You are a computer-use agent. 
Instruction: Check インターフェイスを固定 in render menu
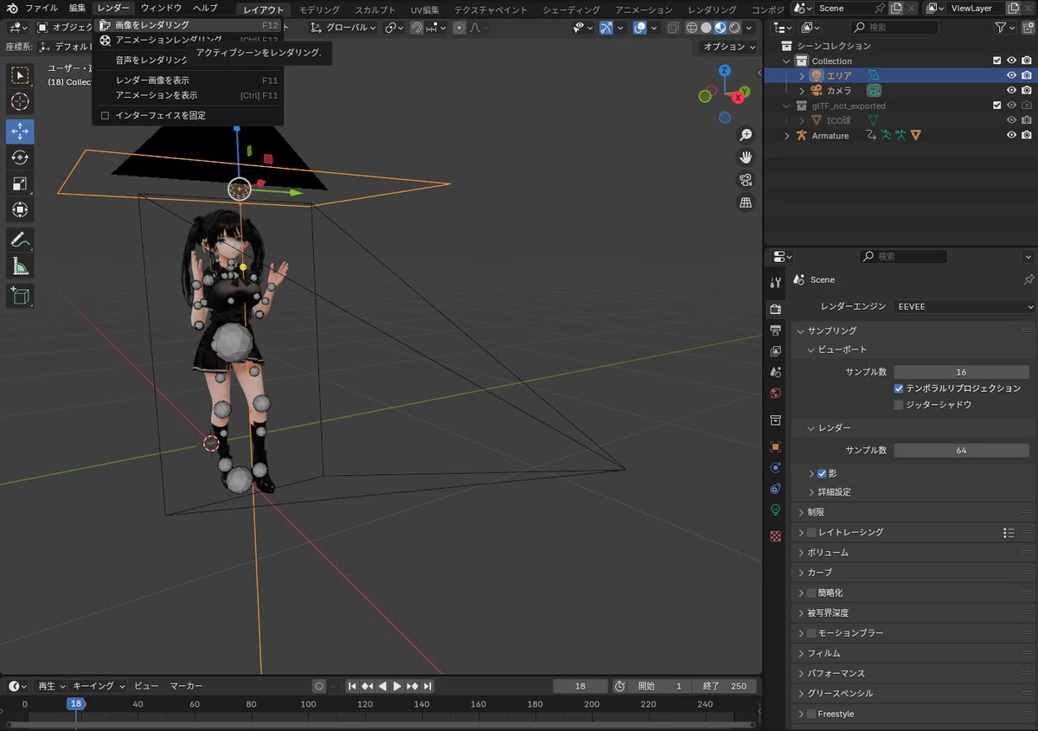pos(106,115)
